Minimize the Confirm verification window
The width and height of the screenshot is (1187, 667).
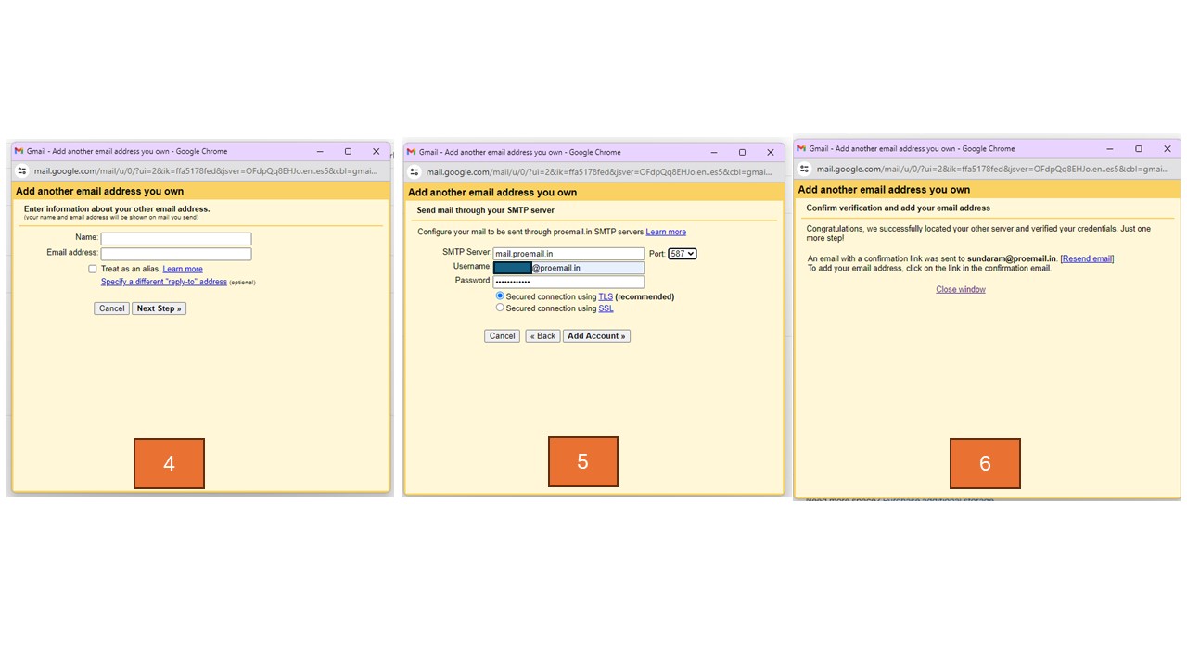(x=1111, y=148)
